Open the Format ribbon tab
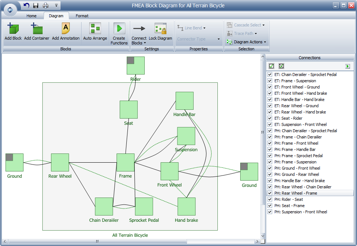 pos(82,16)
